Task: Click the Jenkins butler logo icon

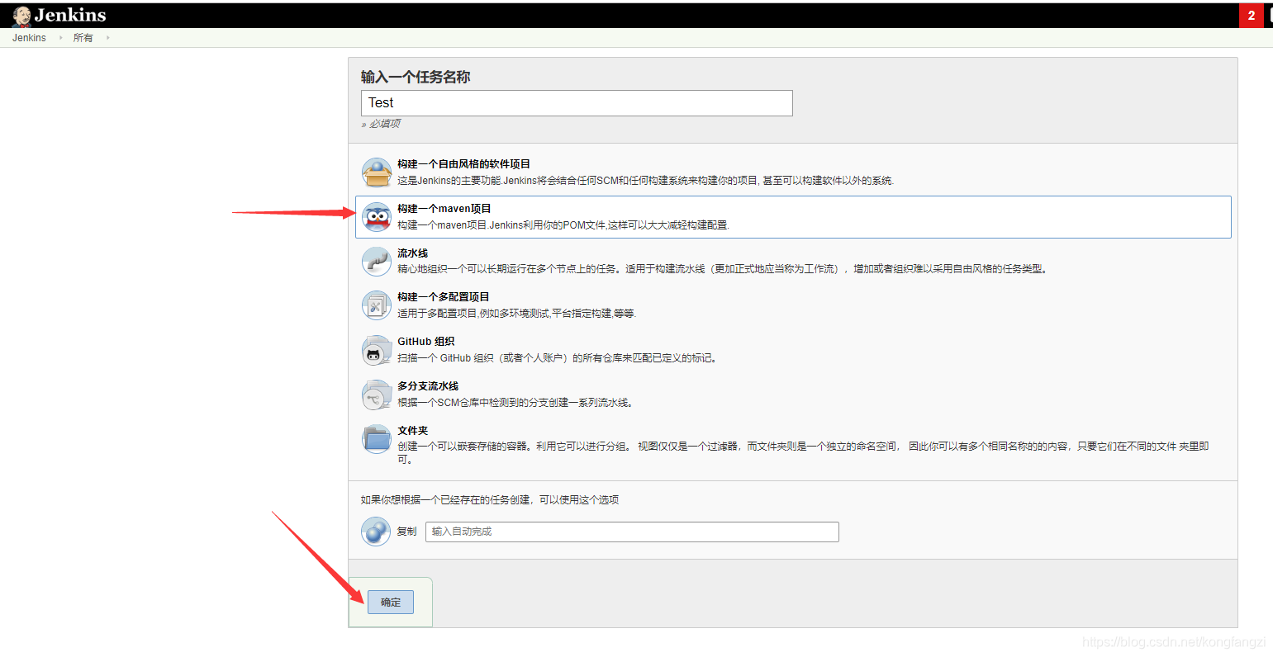Action: click(x=21, y=16)
